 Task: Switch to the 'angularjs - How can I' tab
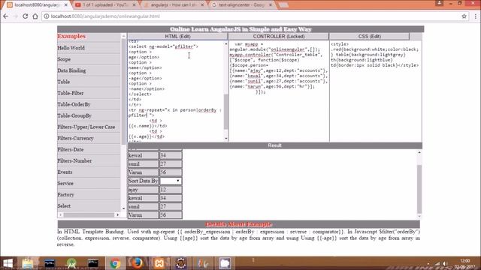pos(174,5)
